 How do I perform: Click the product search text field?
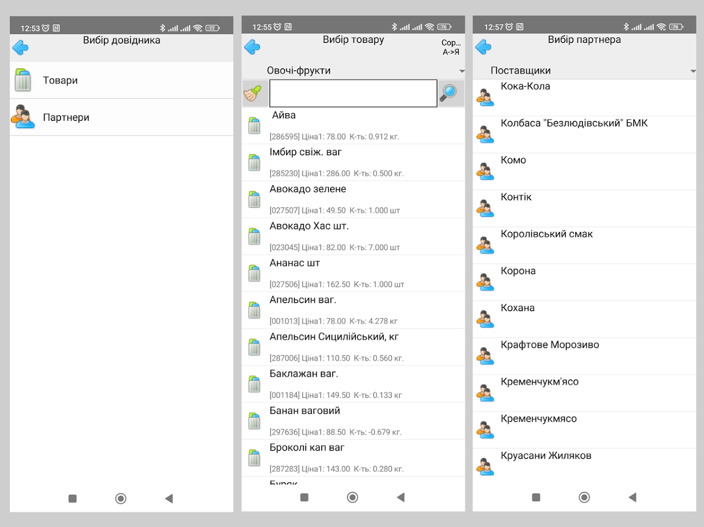[x=353, y=93]
